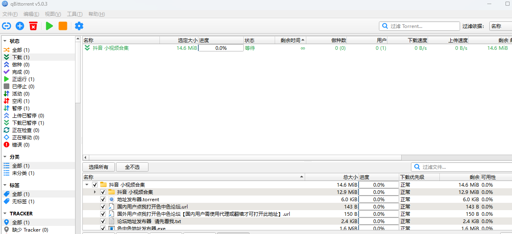Choose the 空闲 (1) idle filter icon
Screen dimensions: 512x234
[x=6, y=101]
